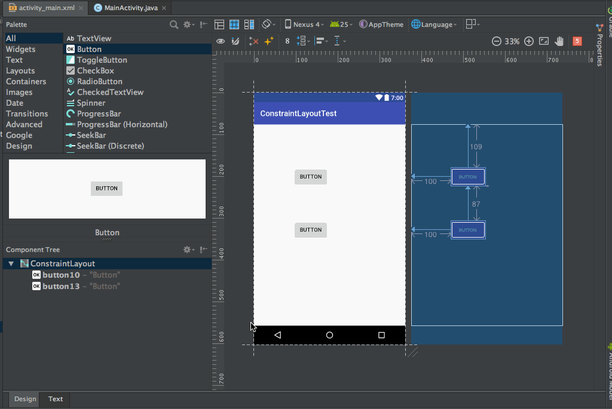Activate the pan hand tool
This screenshot has height=409, width=612.
coord(559,41)
